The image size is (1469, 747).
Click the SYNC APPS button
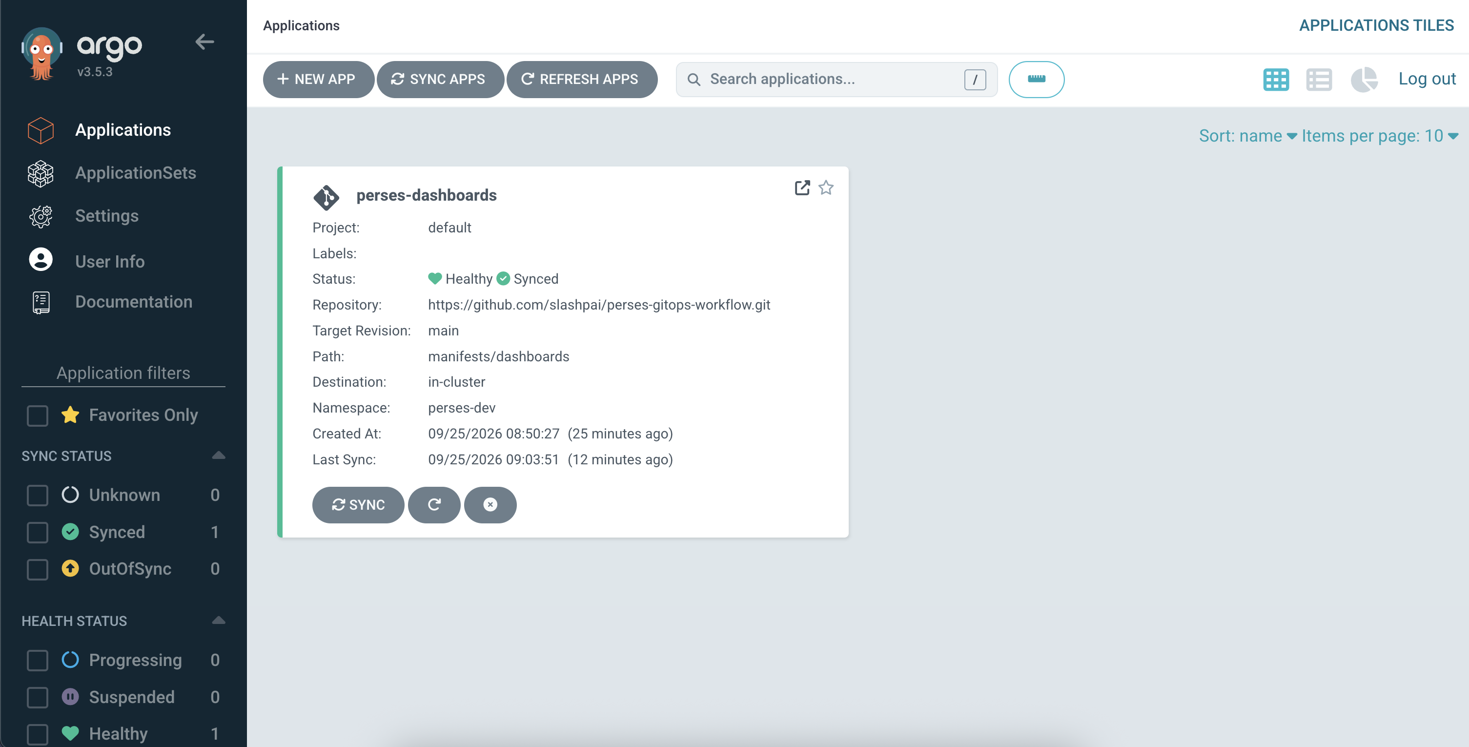pyautogui.click(x=440, y=79)
